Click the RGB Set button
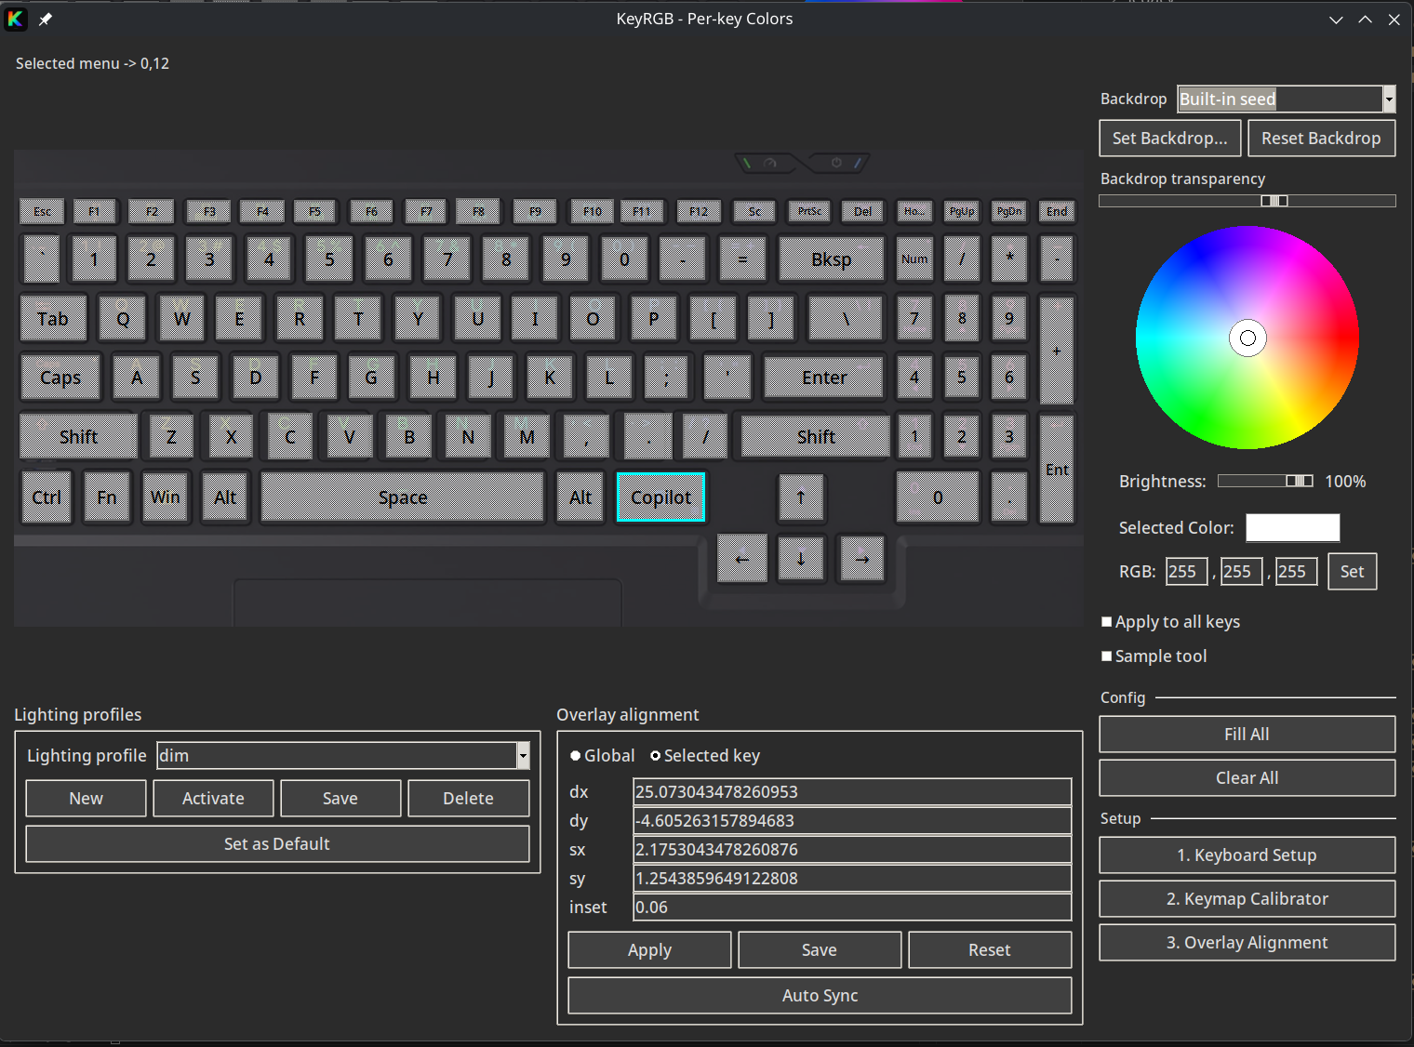The image size is (1414, 1047). click(1353, 572)
